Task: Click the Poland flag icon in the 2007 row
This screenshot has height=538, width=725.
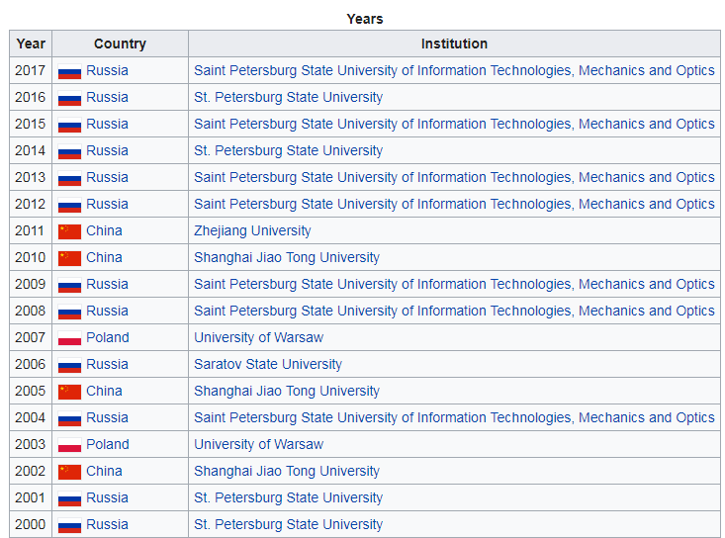Action: [x=69, y=338]
